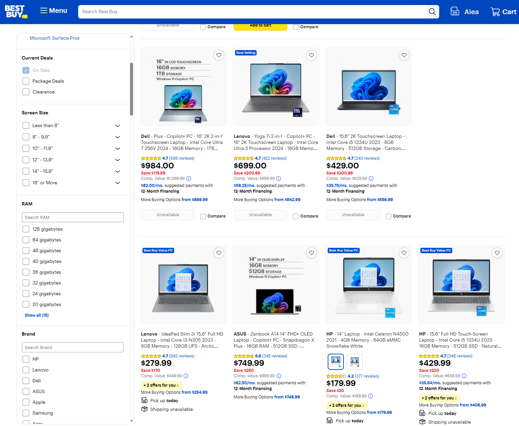This screenshot has width=519, height=426.
Task: Save the ASUS Zenbook A14 with the heart icon
Action: [x=311, y=253]
